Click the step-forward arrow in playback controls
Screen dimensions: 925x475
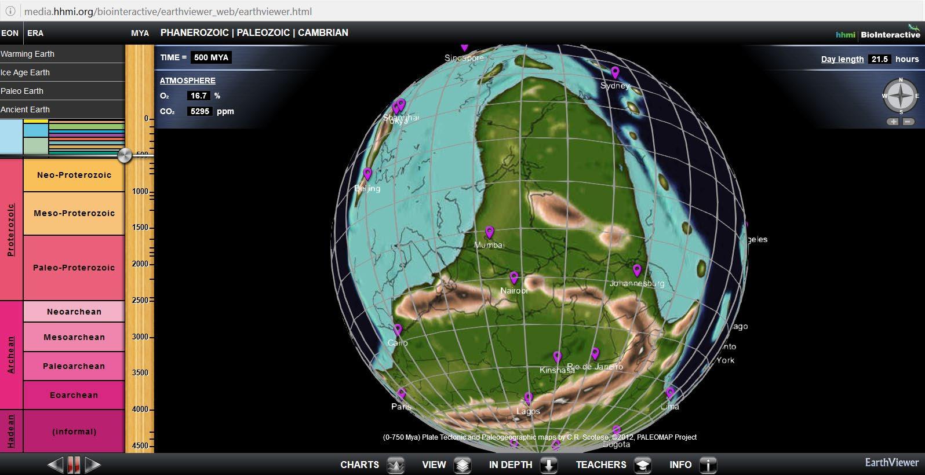[x=93, y=465]
